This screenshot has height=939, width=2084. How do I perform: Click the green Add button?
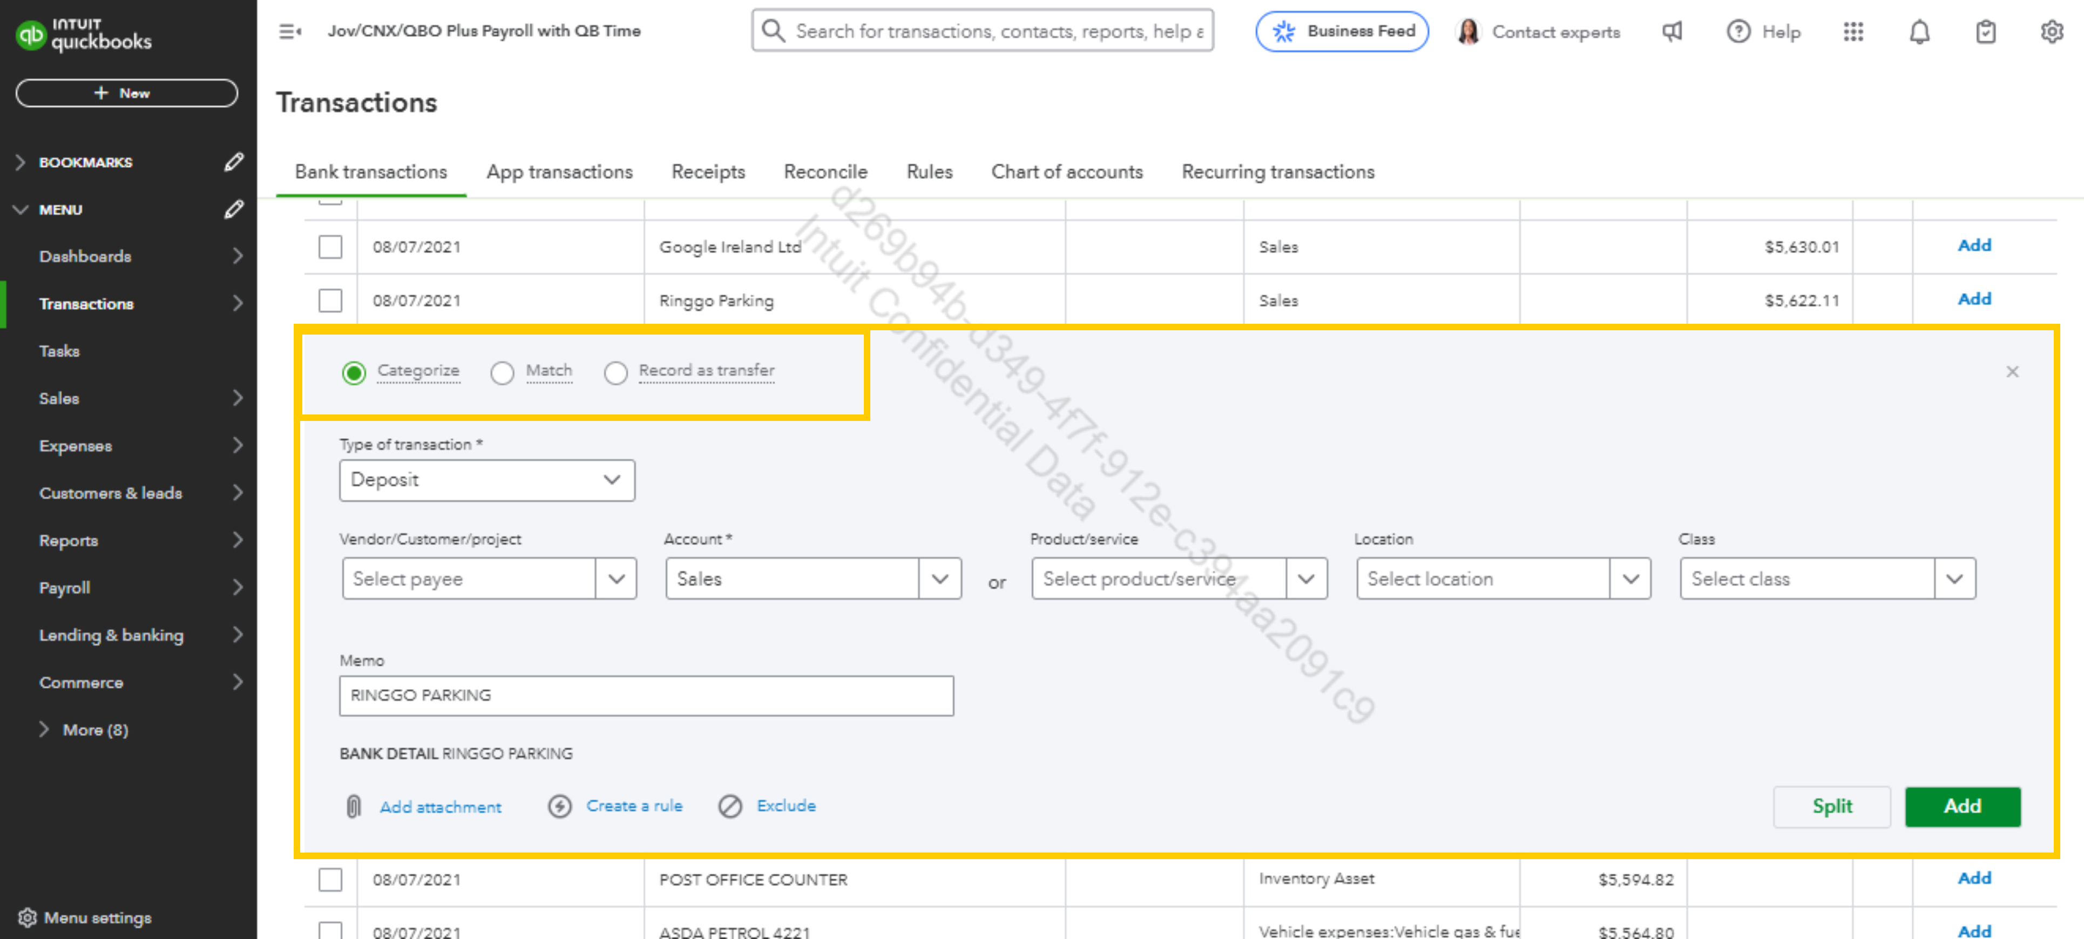[x=1963, y=806]
